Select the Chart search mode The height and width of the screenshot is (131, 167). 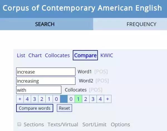35,55
